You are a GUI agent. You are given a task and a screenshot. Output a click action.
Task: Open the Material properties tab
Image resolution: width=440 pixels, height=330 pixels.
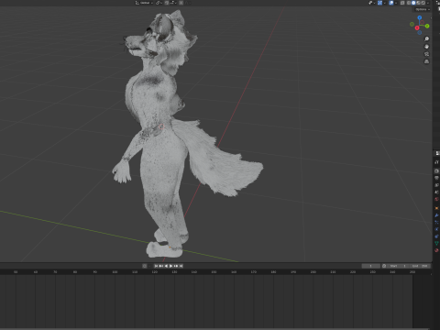tap(436, 250)
